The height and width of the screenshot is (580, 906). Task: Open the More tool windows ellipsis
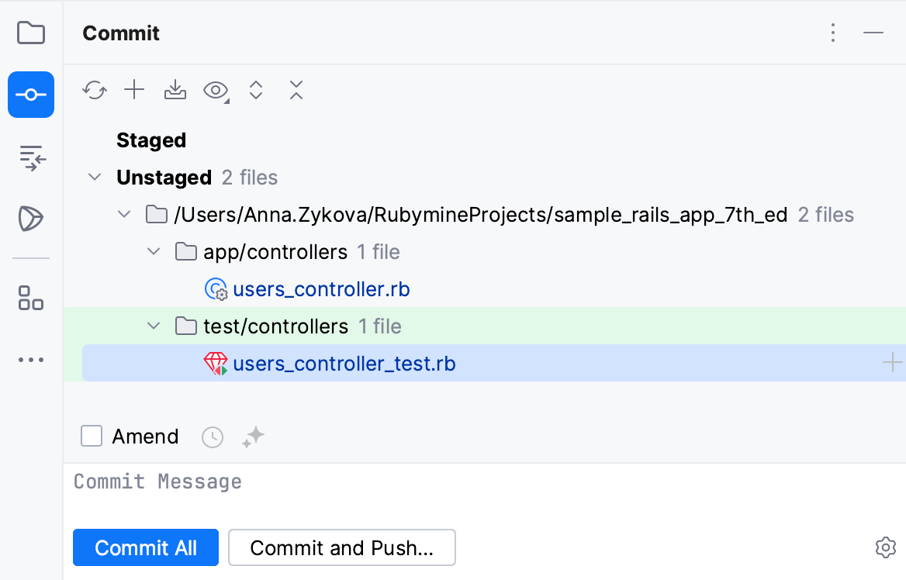(31, 360)
